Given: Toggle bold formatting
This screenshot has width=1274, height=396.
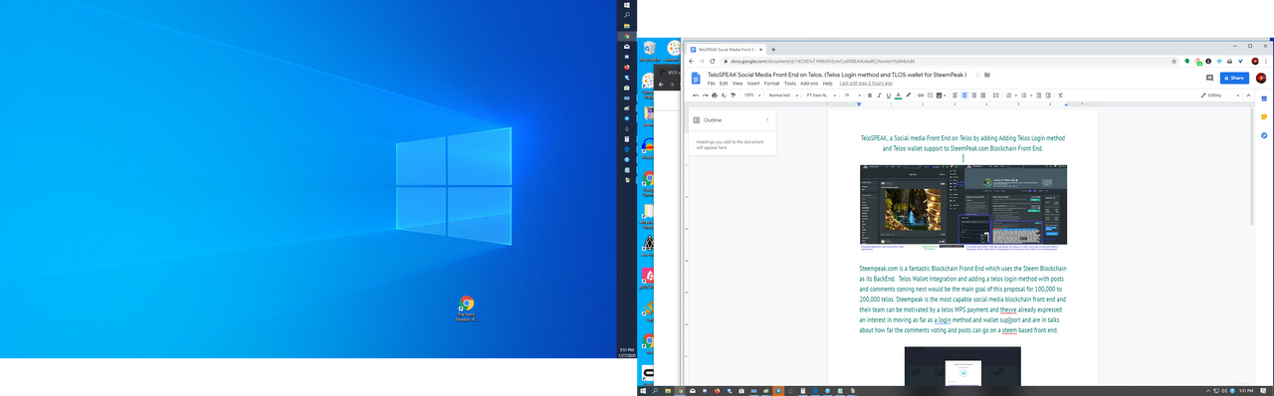Looking at the screenshot, I should [870, 95].
